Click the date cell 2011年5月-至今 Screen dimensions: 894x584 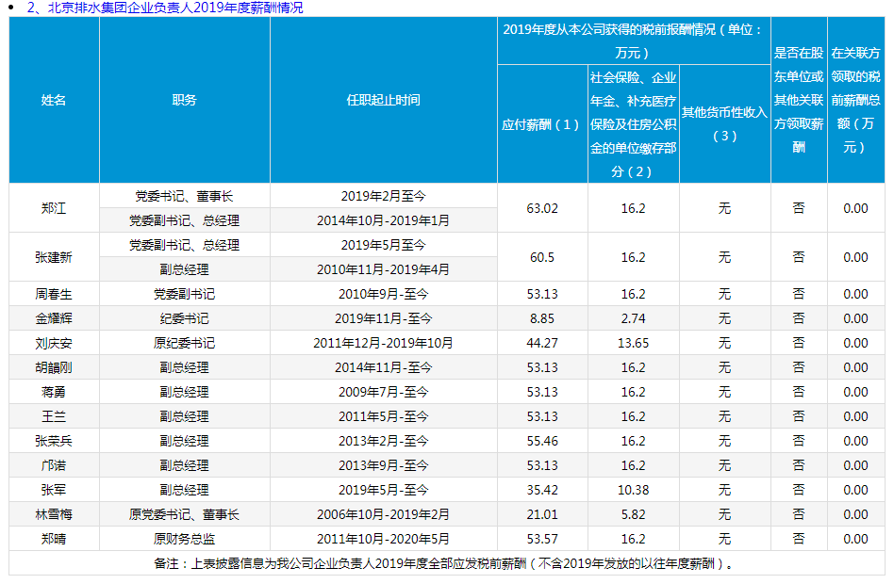click(x=383, y=417)
